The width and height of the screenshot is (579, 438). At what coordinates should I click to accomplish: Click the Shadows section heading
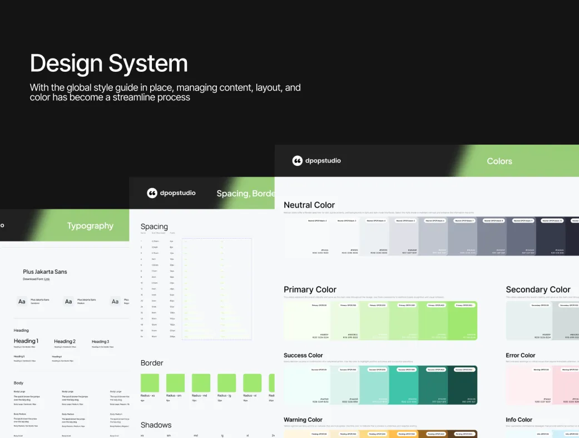[x=156, y=425]
